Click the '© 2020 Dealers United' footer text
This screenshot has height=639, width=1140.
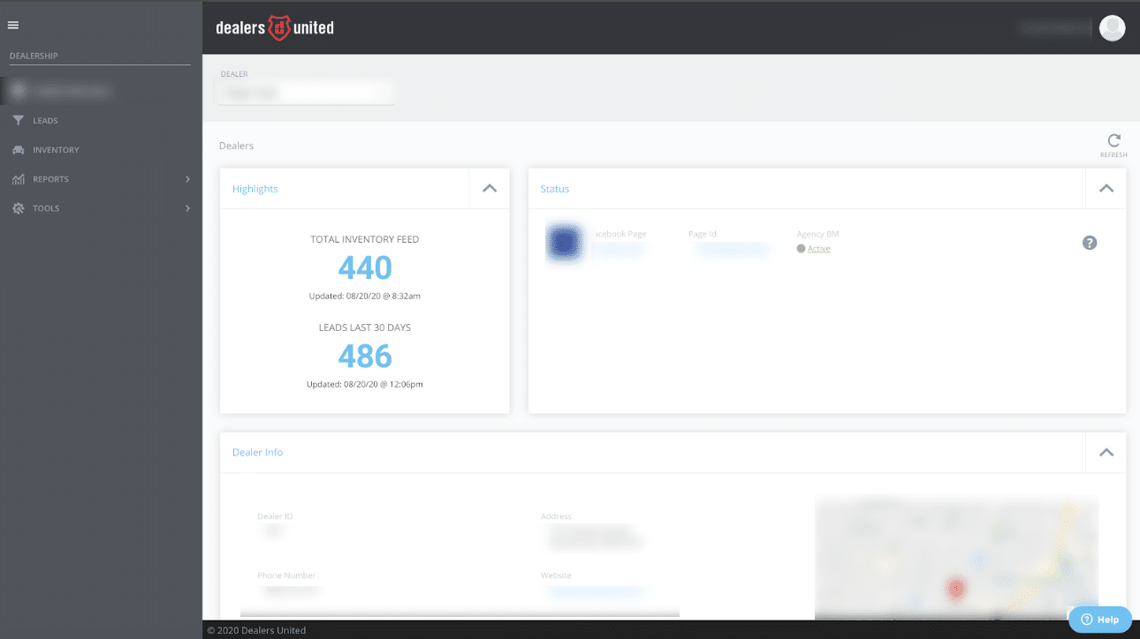pos(256,630)
